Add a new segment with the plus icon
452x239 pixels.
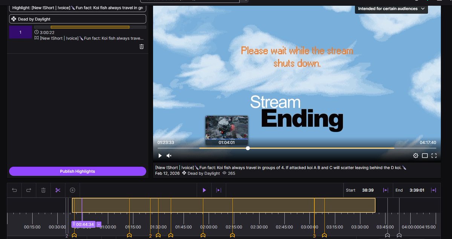click(x=72, y=190)
